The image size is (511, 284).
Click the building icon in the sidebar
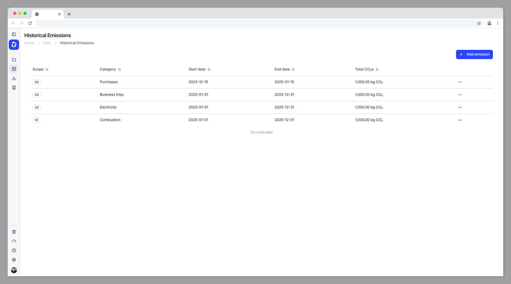[x=14, y=88]
